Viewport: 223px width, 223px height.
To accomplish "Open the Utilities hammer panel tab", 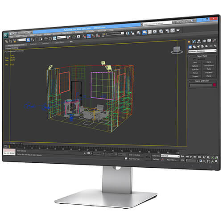I will pyautogui.click(x=214, y=41).
